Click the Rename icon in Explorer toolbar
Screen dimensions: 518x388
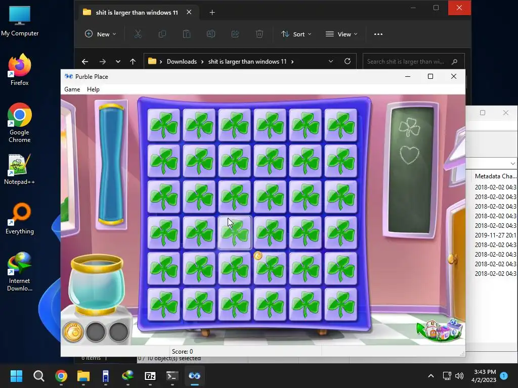click(211, 34)
